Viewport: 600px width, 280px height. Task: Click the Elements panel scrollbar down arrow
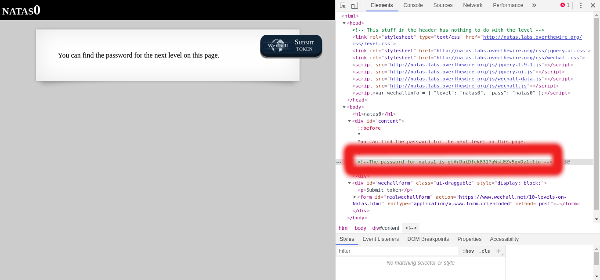click(x=596, y=219)
